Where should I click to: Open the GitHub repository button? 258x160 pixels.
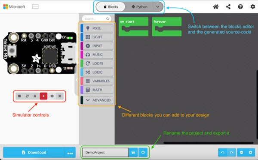coord(143,152)
